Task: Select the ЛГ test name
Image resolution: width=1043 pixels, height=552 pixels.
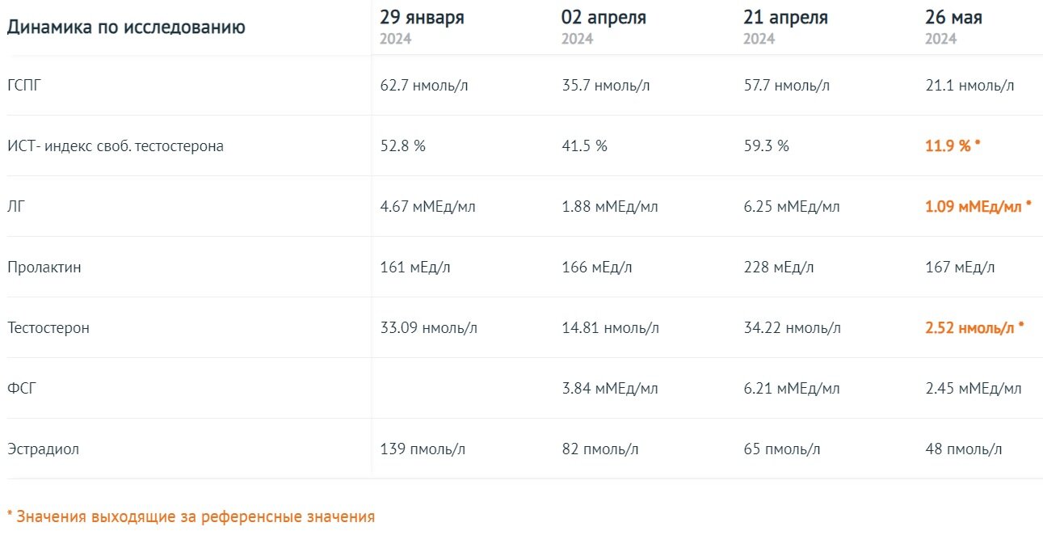Action: (16, 207)
